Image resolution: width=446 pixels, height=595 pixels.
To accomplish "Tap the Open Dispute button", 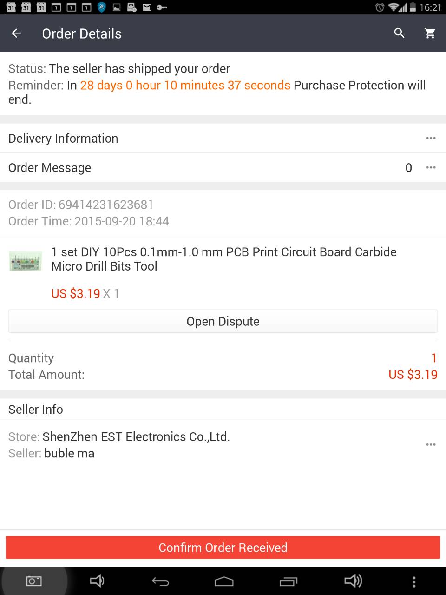I will 223,321.
